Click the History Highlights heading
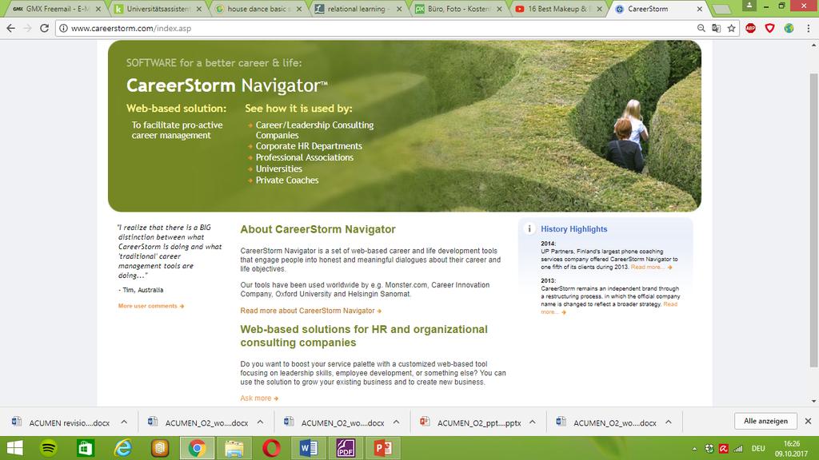Image resolution: width=819 pixels, height=460 pixels. (x=573, y=229)
